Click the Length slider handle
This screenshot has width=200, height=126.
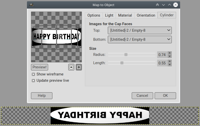coord(122,63)
